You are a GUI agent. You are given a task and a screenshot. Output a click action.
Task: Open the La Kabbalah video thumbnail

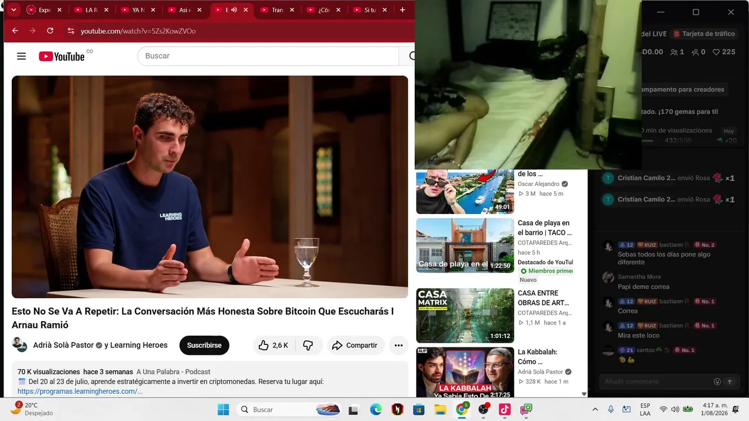(x=465, y=372)
